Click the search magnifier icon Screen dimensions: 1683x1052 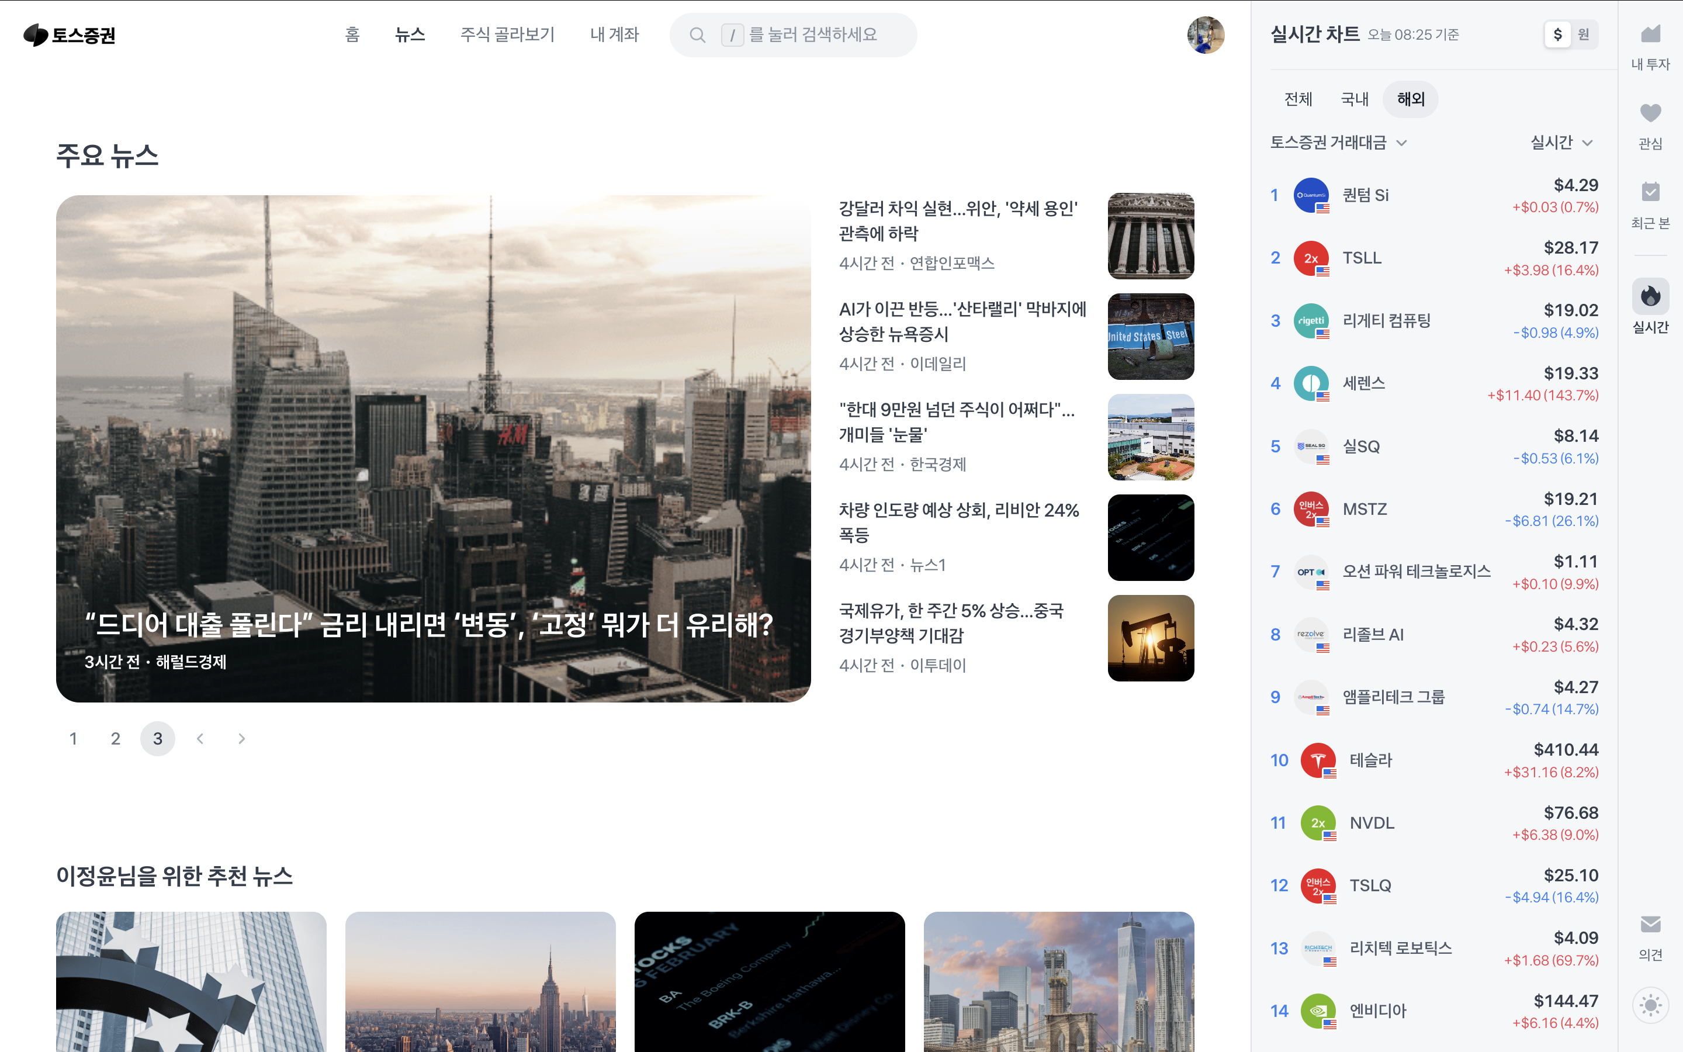[x=698, y=35]
